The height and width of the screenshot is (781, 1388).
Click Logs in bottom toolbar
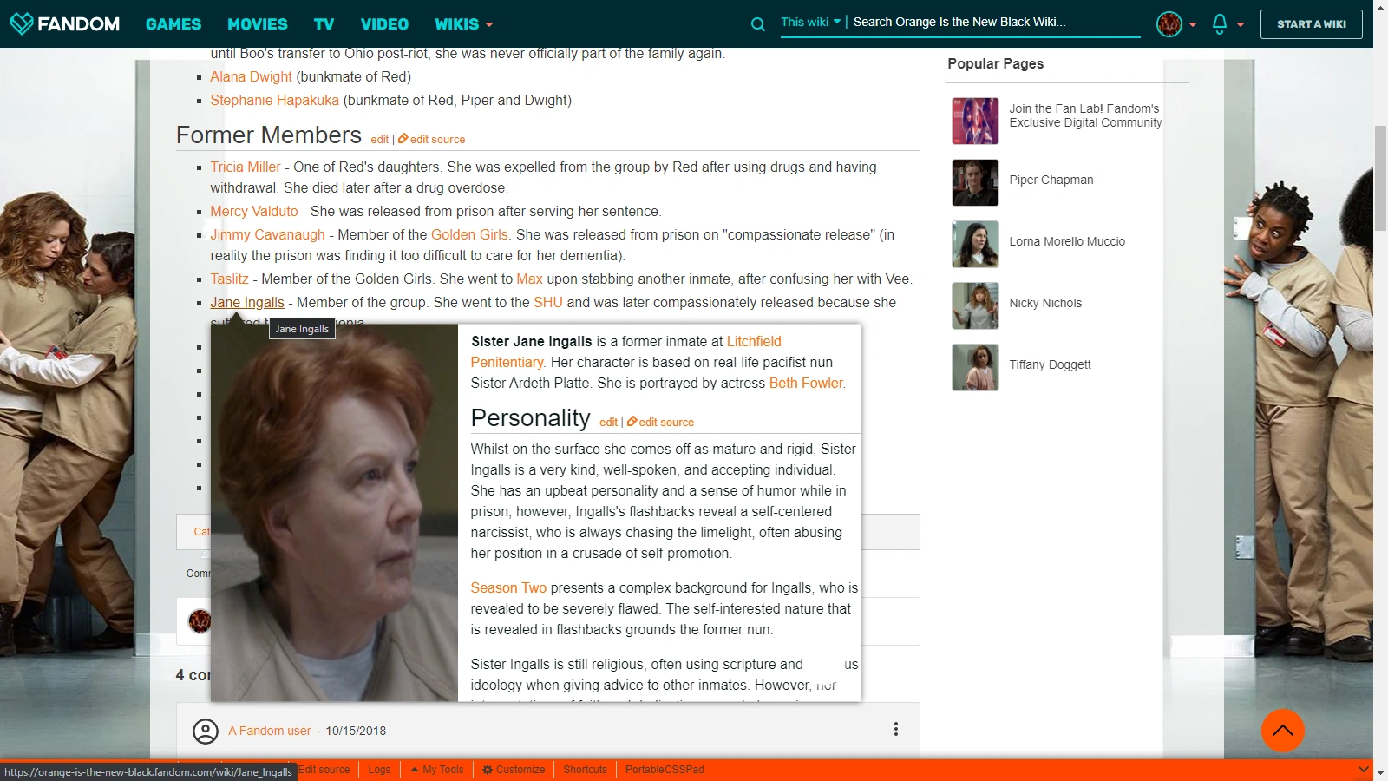(379, 770)
